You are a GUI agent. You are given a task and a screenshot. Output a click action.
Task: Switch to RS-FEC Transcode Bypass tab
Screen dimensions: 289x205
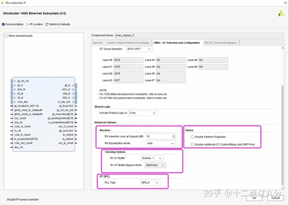tap(220, 43)
